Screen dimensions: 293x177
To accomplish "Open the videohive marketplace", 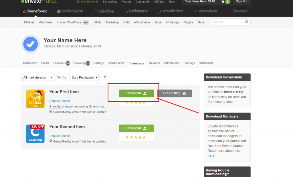I will tap(103, 11).
